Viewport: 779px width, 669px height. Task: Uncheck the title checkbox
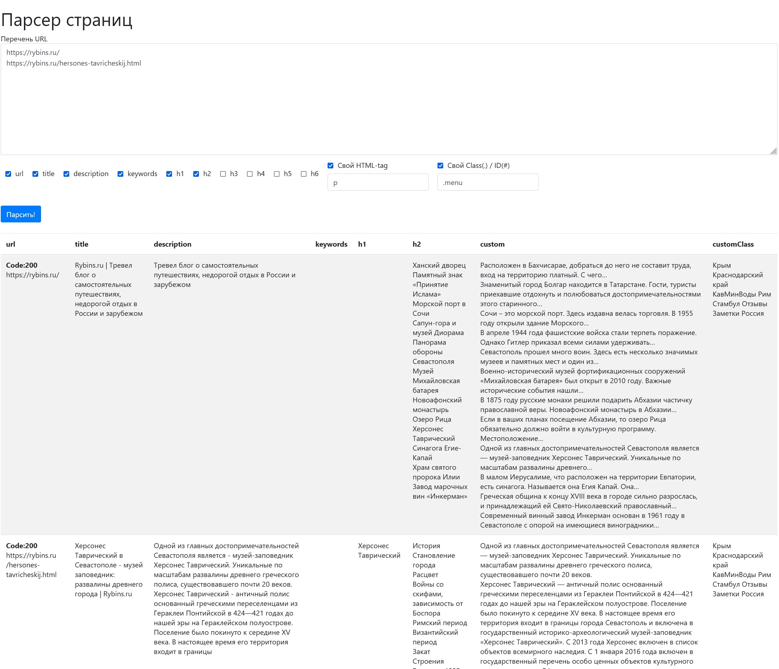[x=35, y=174]
